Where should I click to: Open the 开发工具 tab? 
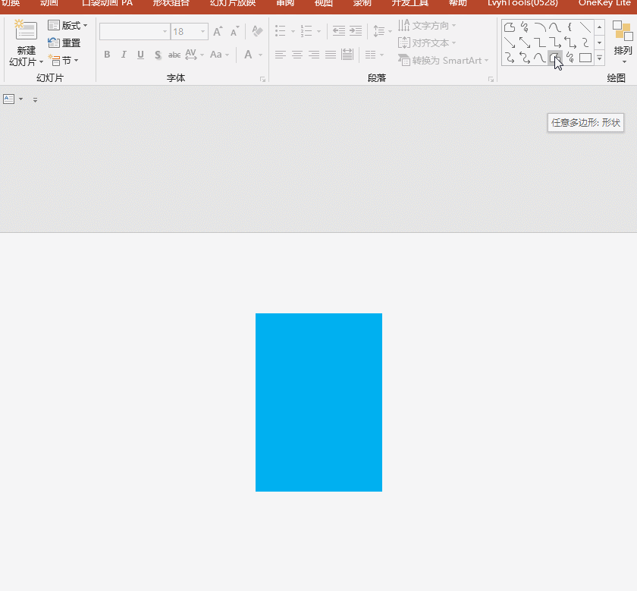click(410, 3)
